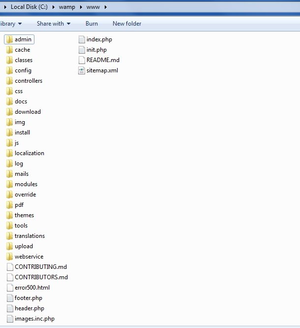Viewport: 300px width, 328px height.
Task: Click the init.php file name
Action: click(x=96, y=50)
